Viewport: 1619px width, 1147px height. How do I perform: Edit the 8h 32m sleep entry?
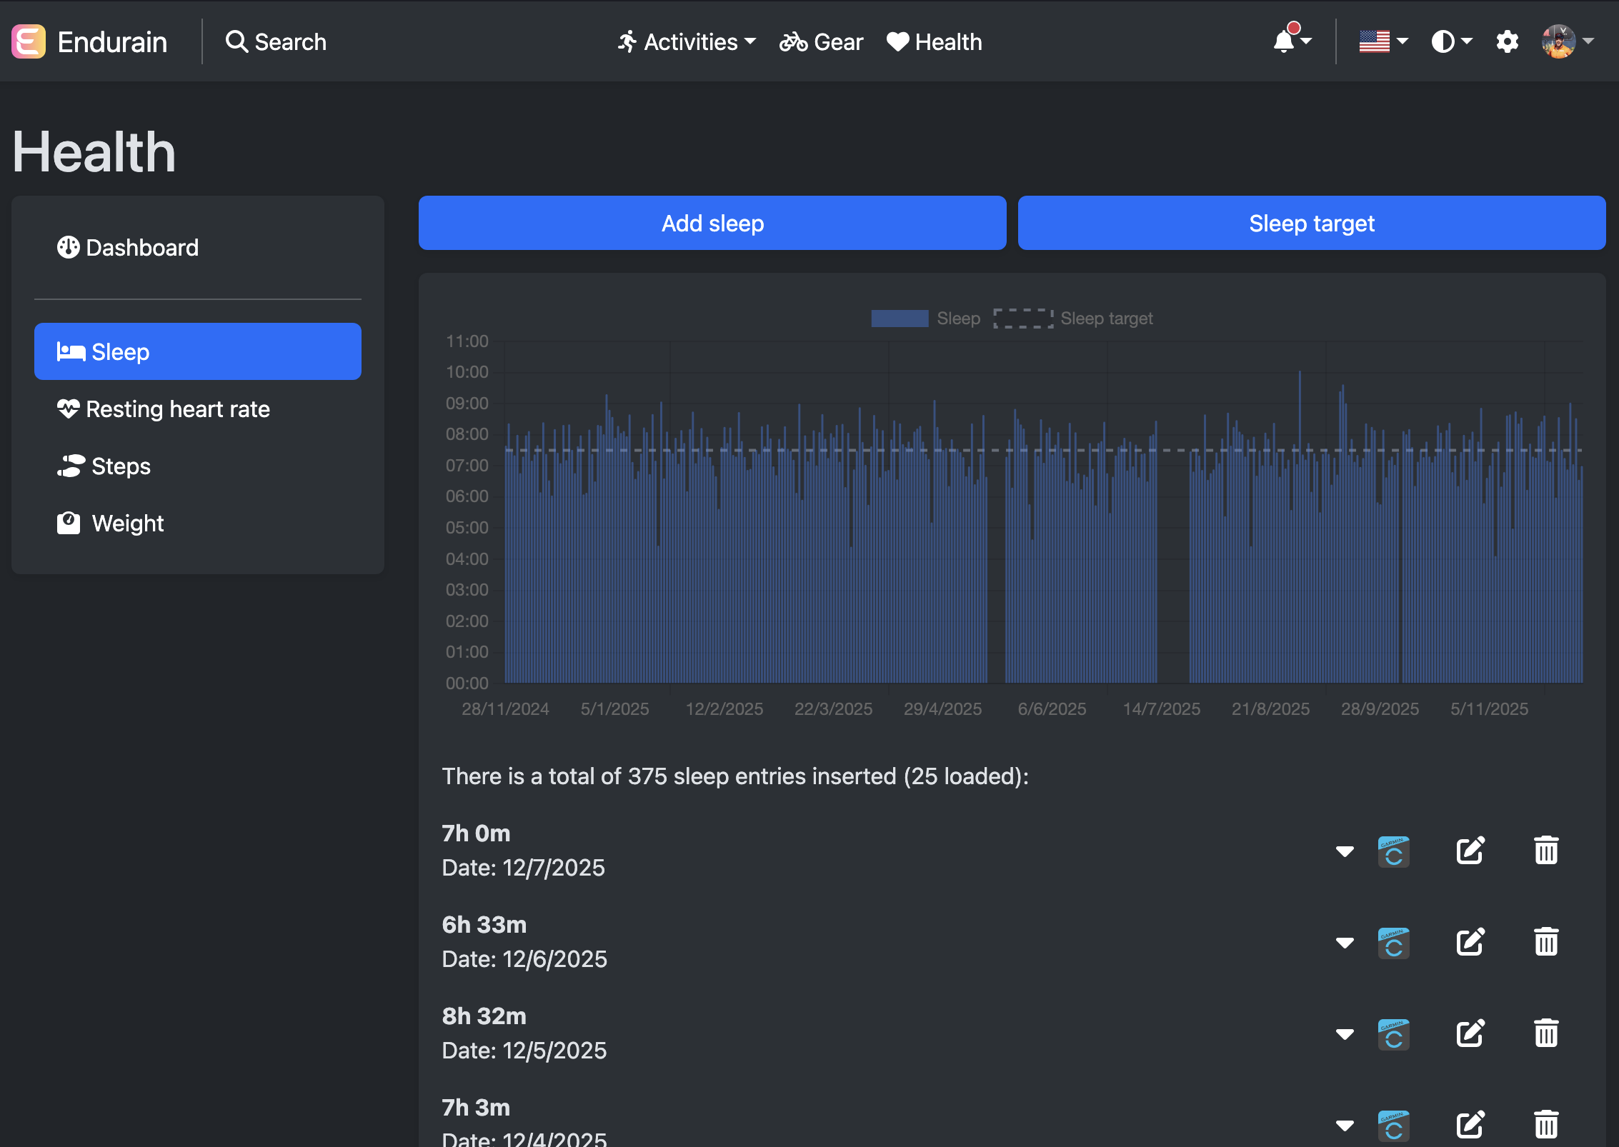tap(1470, 1033)
